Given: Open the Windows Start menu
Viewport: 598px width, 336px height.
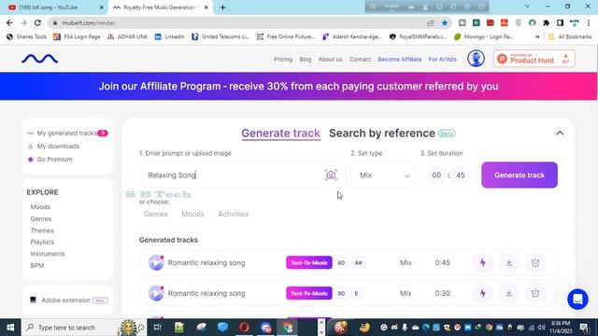Looking at the screenshot, I should point(10,328).
